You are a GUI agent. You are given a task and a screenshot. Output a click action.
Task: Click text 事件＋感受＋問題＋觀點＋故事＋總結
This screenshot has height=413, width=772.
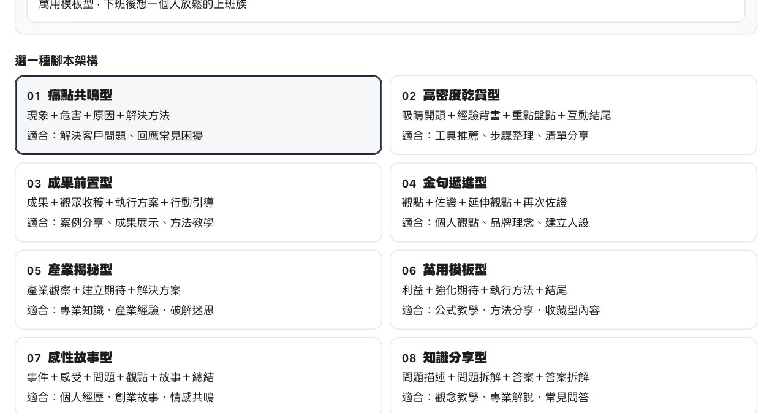[x=121, y=377]
